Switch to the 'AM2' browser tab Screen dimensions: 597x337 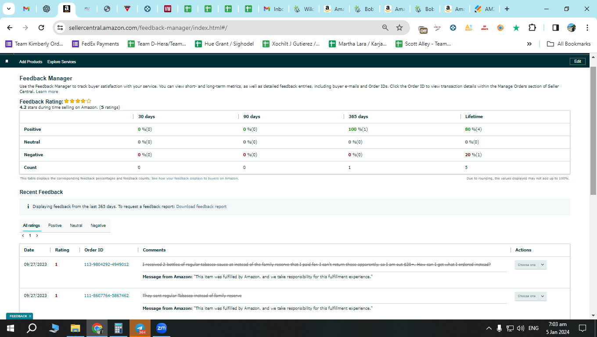tap(484, 9)
